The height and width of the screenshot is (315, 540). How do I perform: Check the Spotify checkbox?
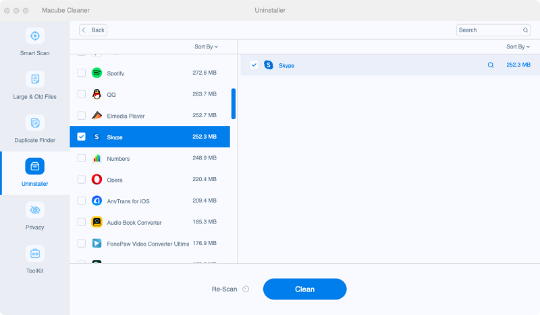(x=81, y=73)
